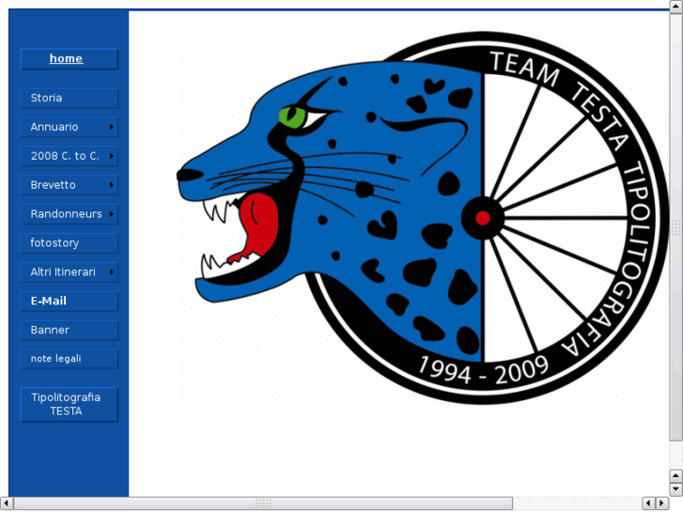683x512 pixels.
Task: Expand the Annuario submenu arrow
Action: tap(112, 127)
